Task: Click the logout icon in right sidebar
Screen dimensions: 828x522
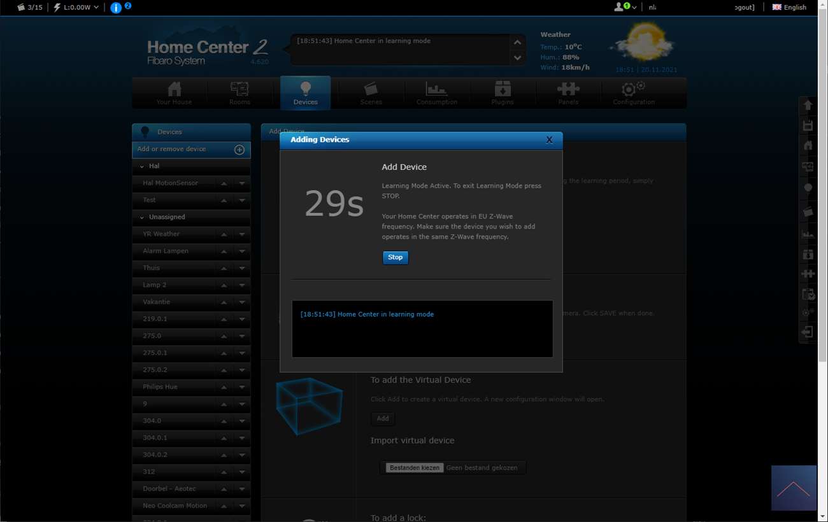Action: [x=808, y=332]
